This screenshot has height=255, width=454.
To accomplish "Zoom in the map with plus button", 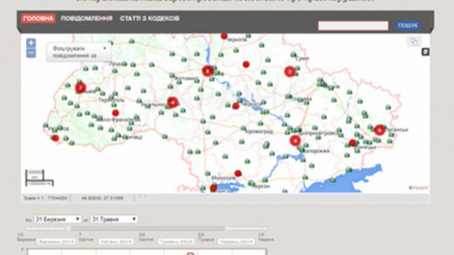I will coord(31,43).
